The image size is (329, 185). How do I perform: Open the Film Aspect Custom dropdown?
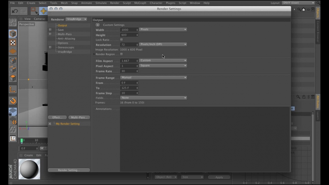click(x=163, y=60)
